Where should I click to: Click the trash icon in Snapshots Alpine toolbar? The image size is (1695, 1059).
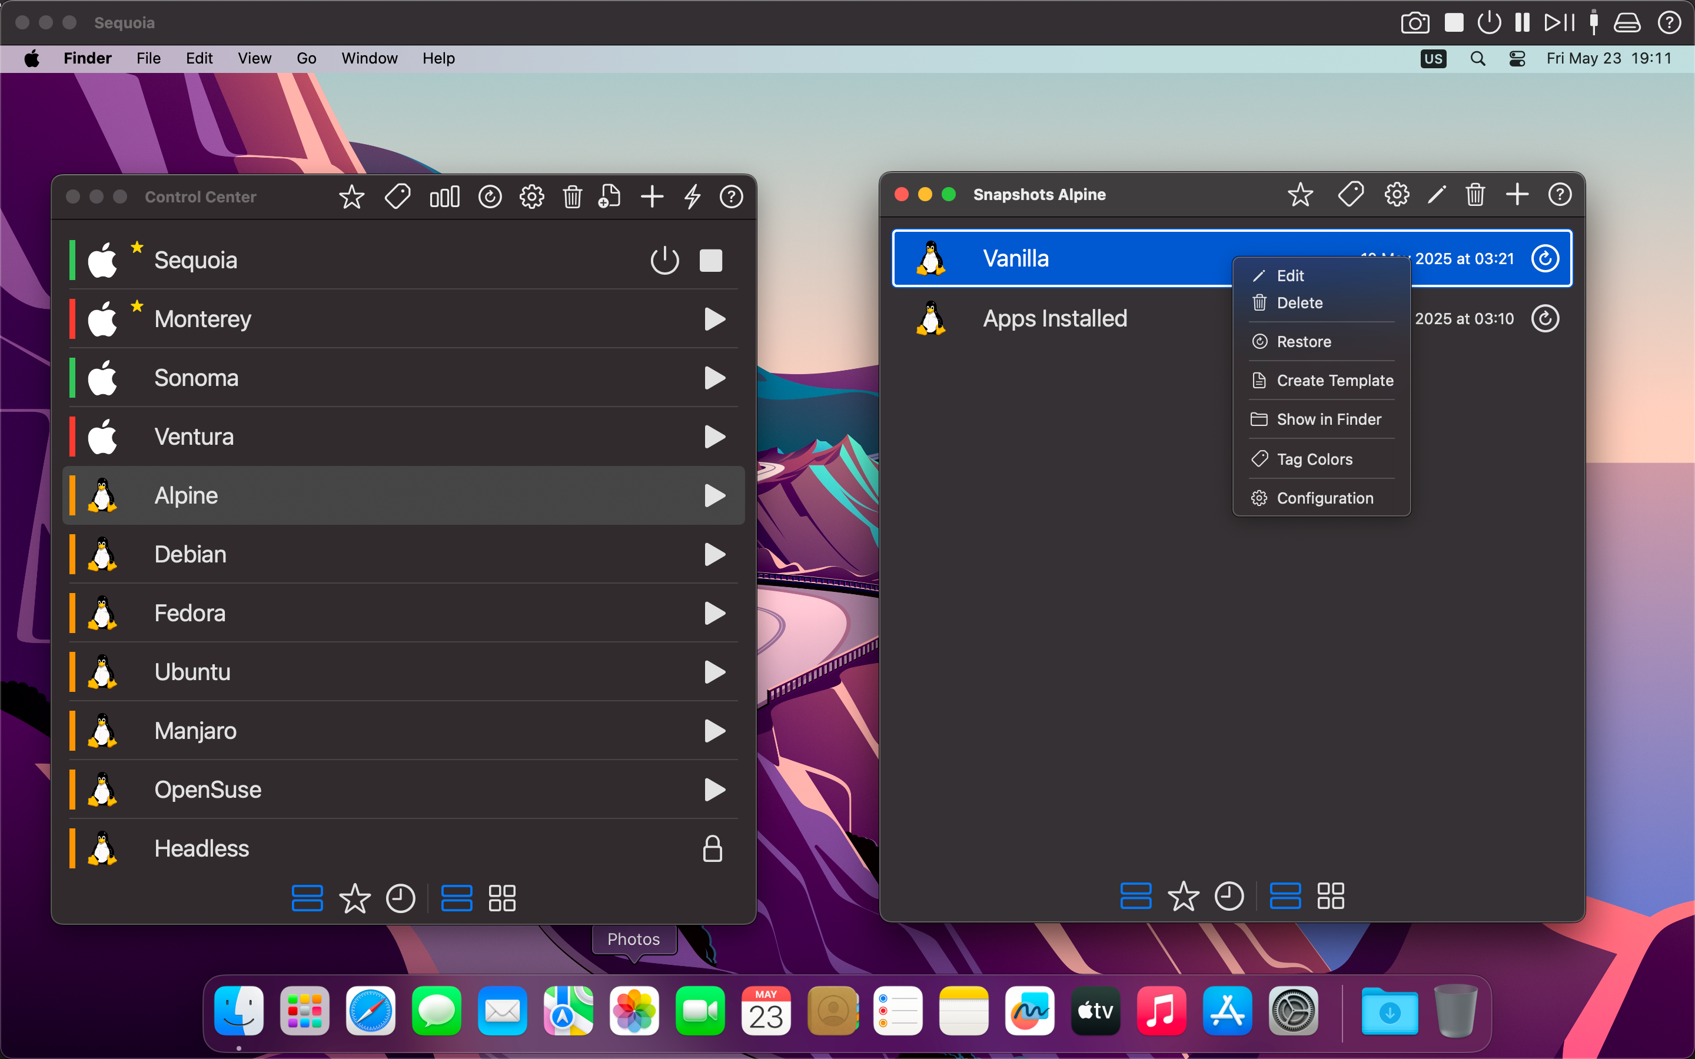coord(1475,195)
